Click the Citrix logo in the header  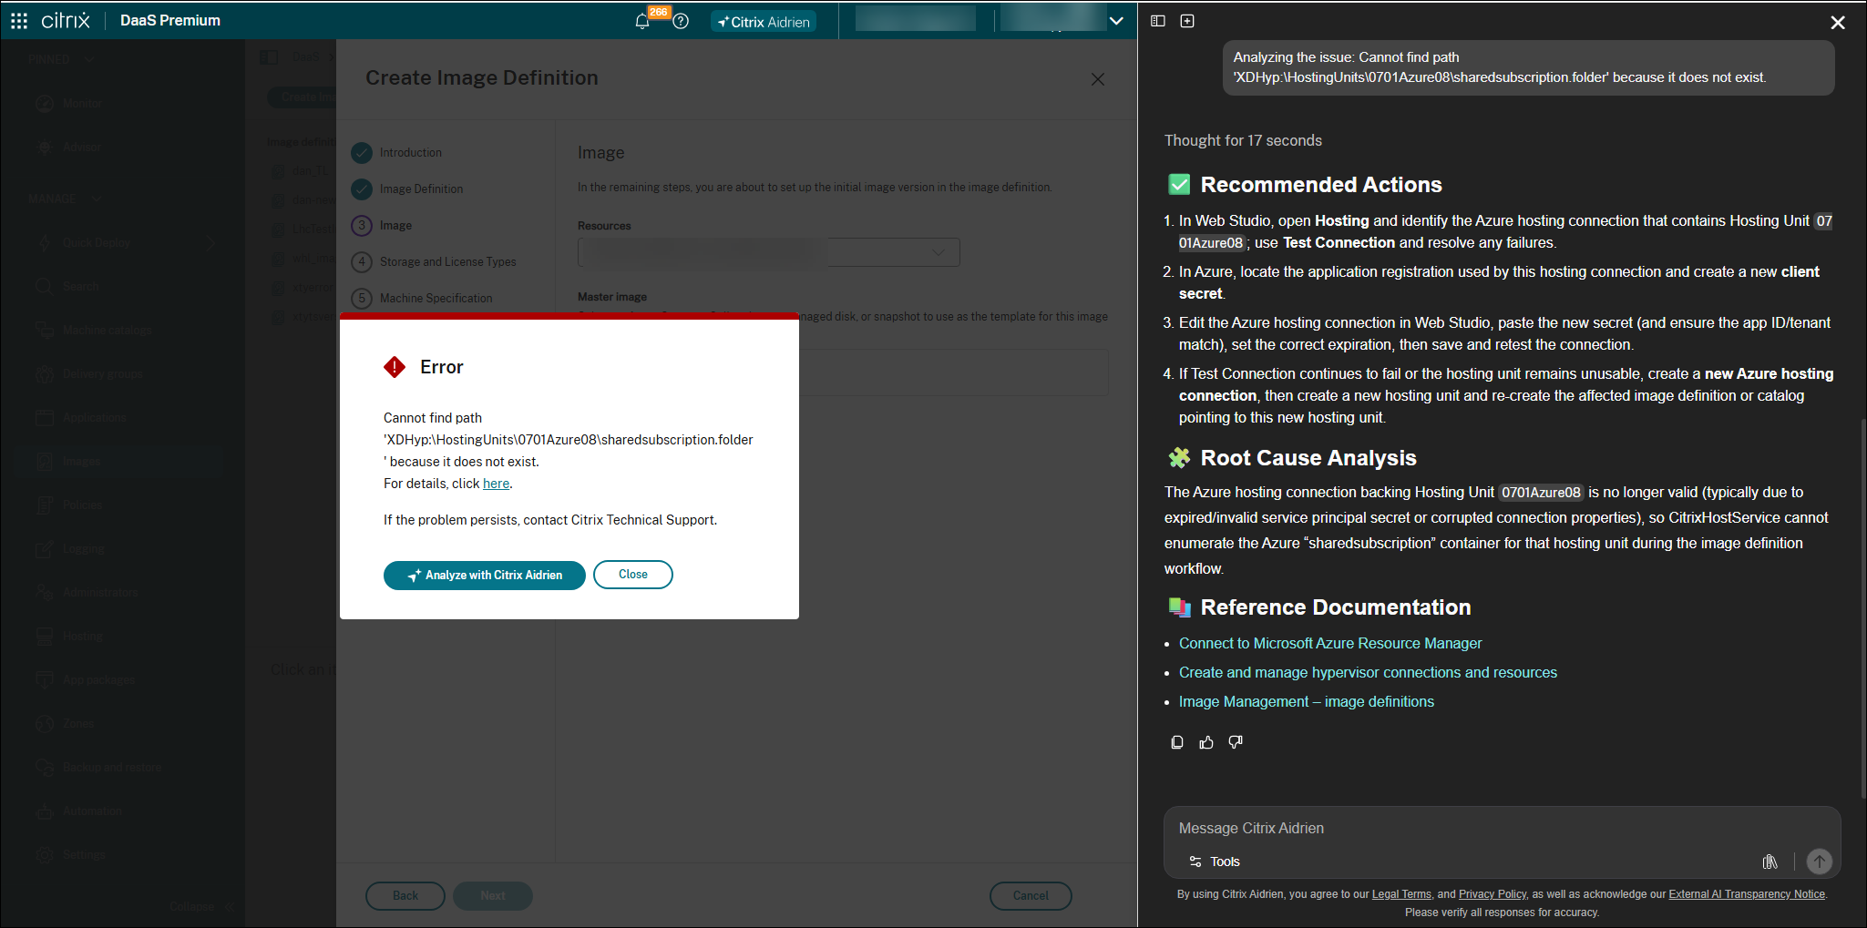(x=66, y=20)
